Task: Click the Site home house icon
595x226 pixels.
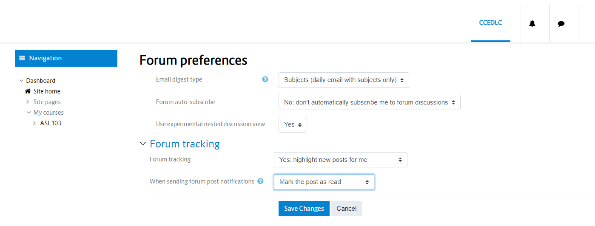Action: coord(28,91)
